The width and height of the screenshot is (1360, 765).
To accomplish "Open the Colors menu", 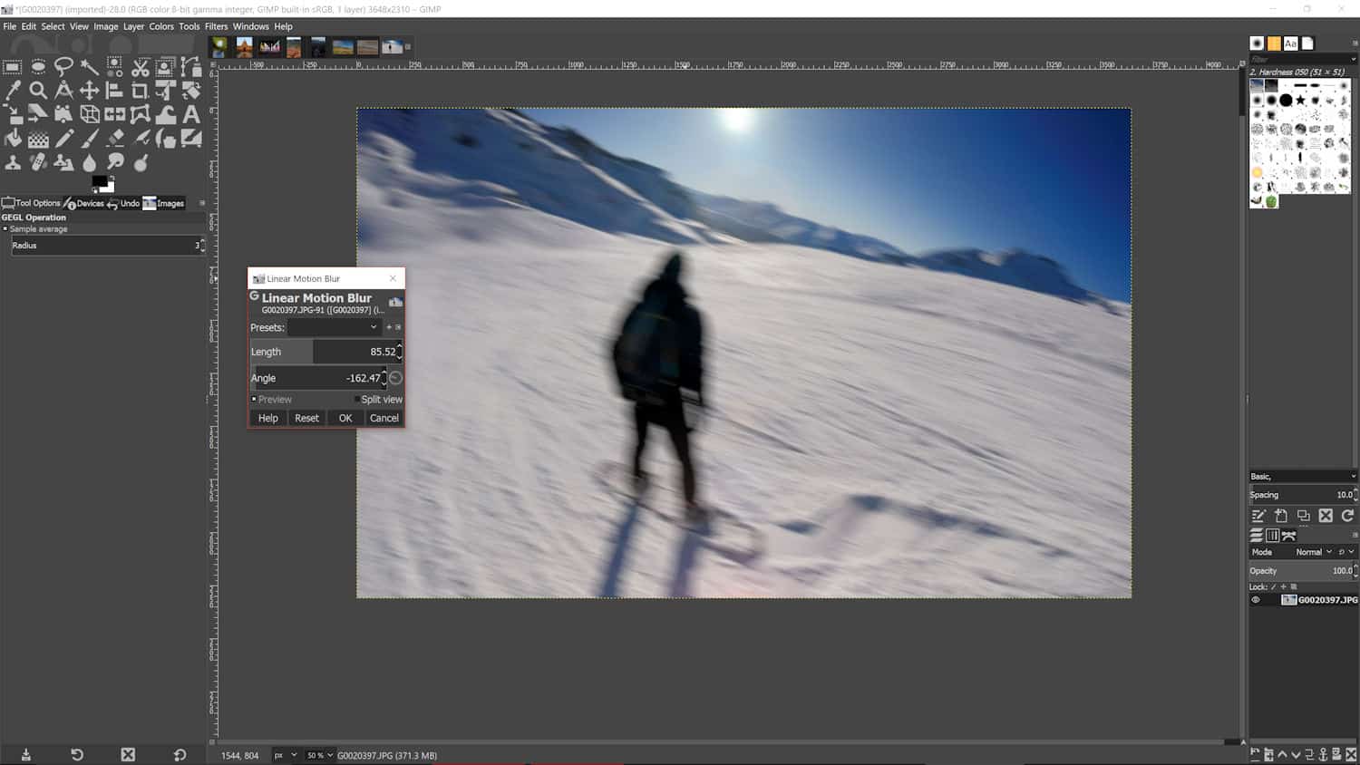I will [x=161, y=26].
